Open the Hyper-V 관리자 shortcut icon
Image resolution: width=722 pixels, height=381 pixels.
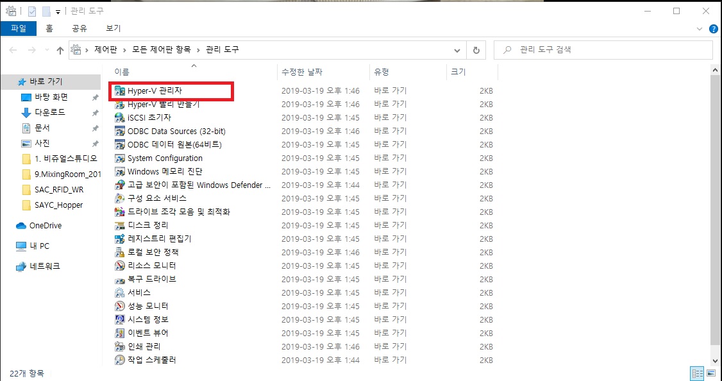[x=120, y=90]
